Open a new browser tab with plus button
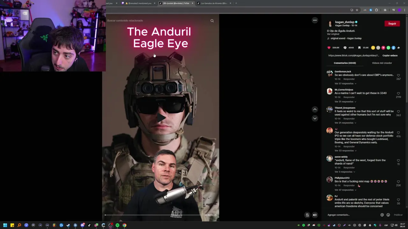 pos(236,3)
